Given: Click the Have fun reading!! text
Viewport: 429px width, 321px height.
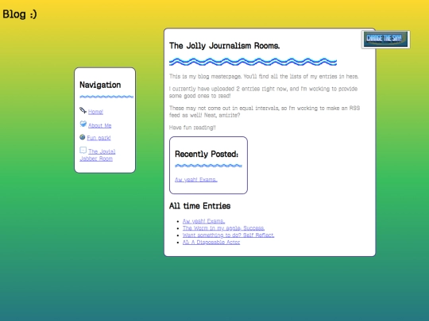Looking at the screenshot, I should click(x=192, y=128).
